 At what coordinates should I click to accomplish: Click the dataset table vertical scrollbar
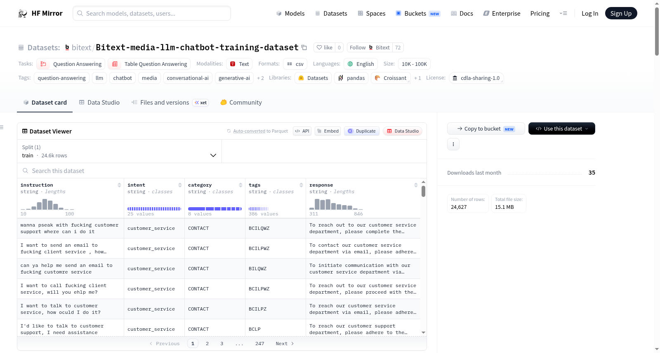pos(423,191)
